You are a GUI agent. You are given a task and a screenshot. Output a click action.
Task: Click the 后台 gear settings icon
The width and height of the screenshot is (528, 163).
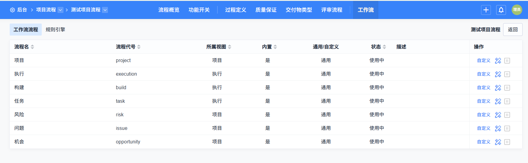[x=12, y=10]
